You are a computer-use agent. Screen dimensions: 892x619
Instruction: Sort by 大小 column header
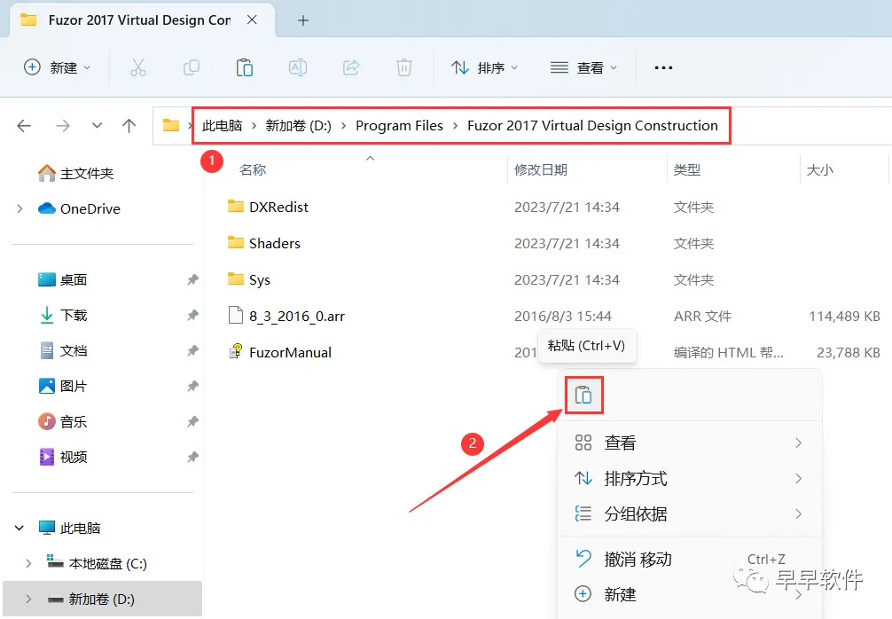point(820,169)
